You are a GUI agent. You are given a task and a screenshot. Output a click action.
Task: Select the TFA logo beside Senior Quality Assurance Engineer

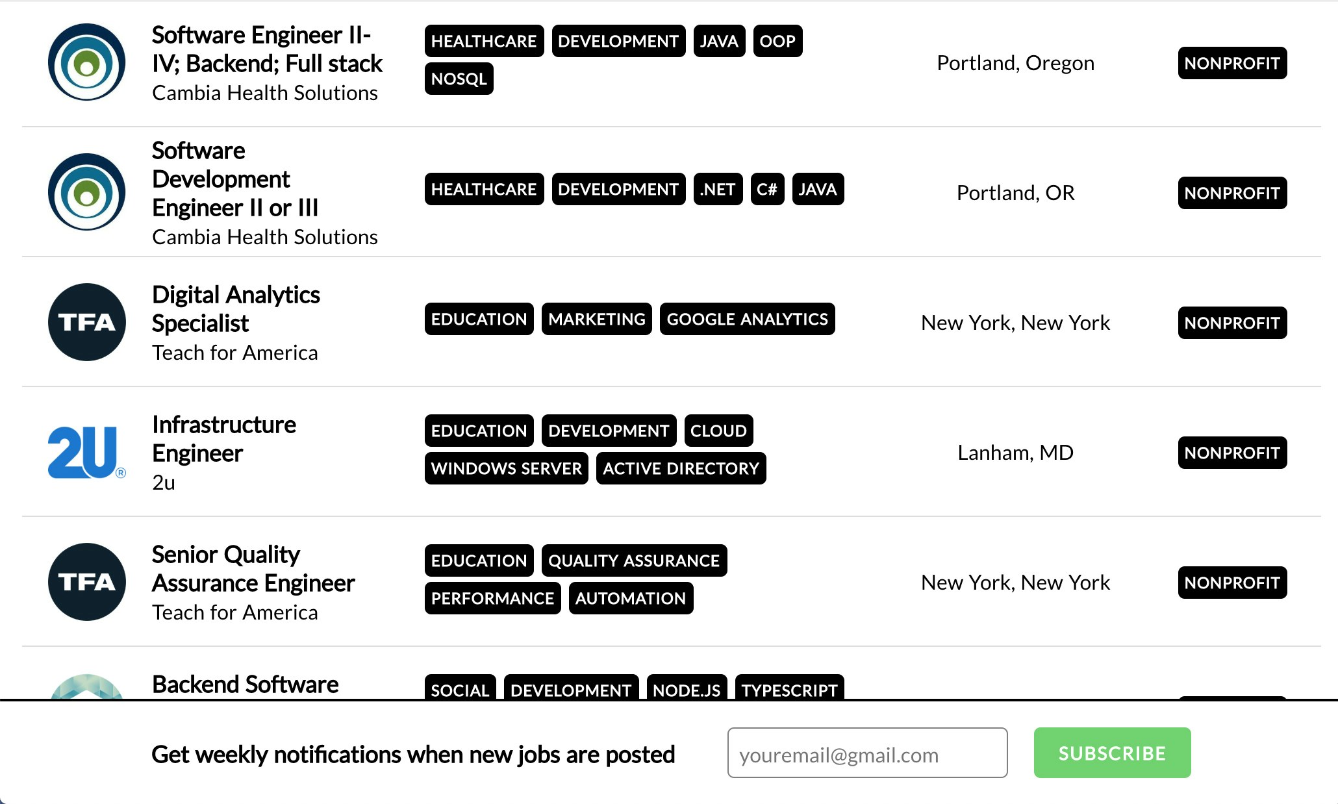(86, 582)
